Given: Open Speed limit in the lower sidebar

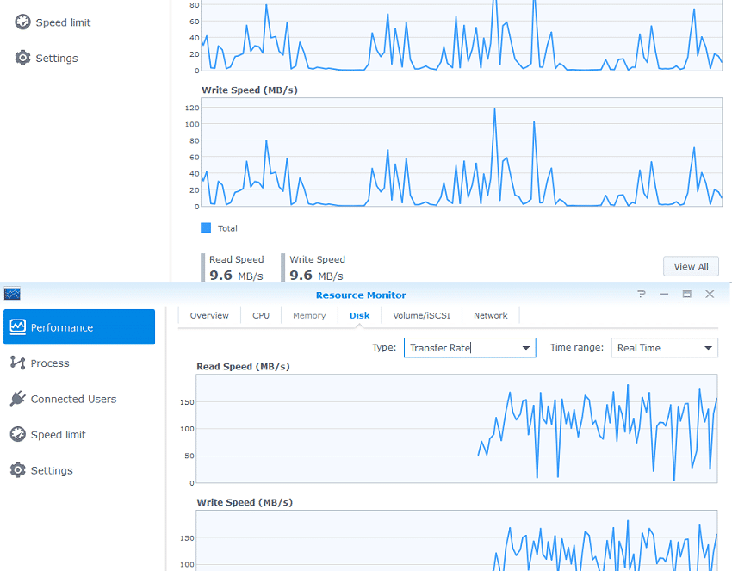Looking at the screenshot, I should [x=48, y=434].
